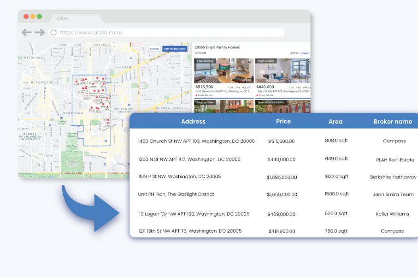Click the Keller Williams broker cell
The height and width of the screenshot is (277, 418).
392,214
